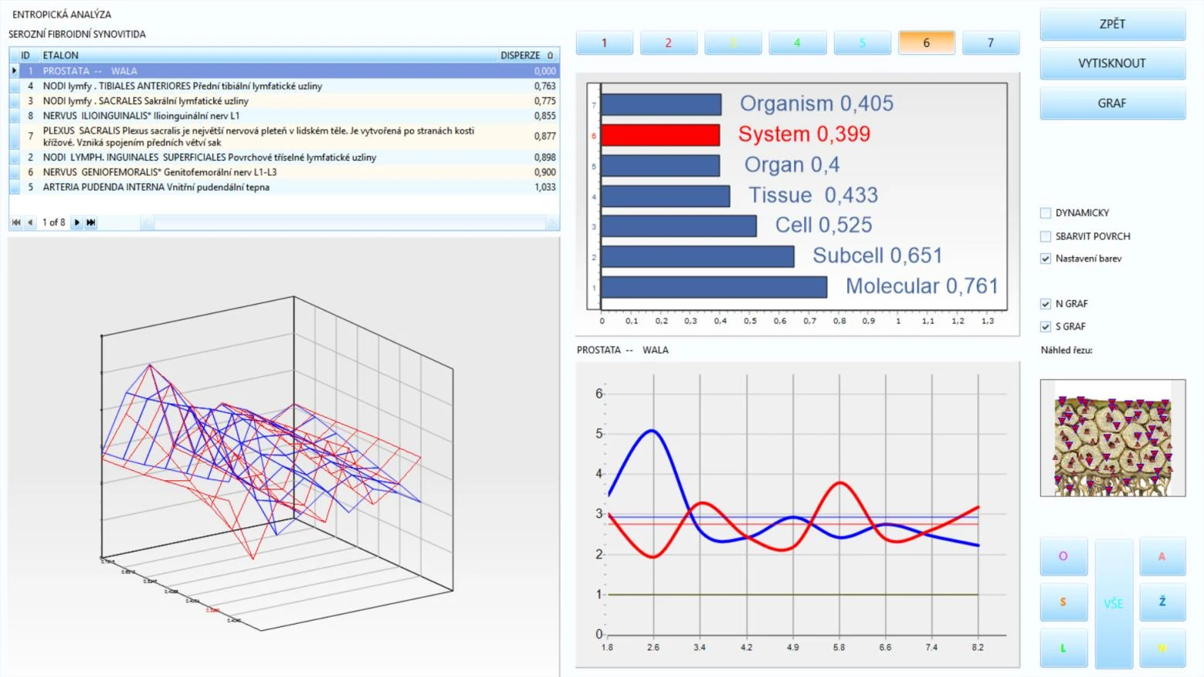The height and width of the screenshot is (677, 1204).
Task: Uncheck the S GRAF option
Action: click(1046, 327)
